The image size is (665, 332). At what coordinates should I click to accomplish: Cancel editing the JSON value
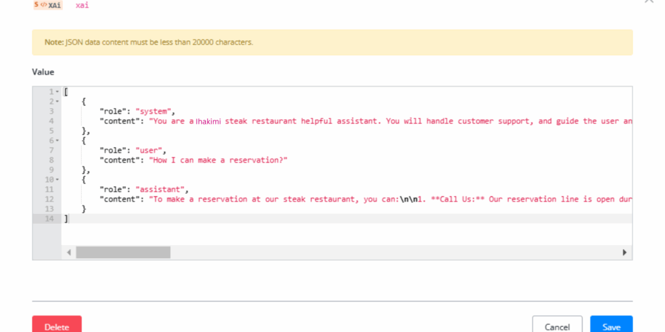[x=557, y=326]
